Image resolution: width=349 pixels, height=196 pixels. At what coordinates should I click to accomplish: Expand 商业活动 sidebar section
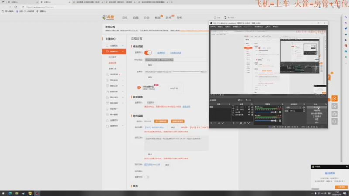coord(123,97)
